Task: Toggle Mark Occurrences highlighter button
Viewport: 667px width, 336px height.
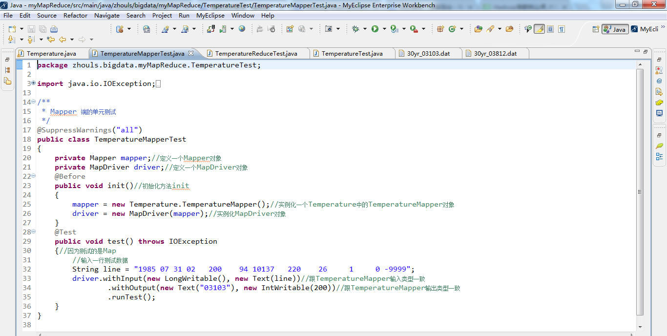Action: 539,29
